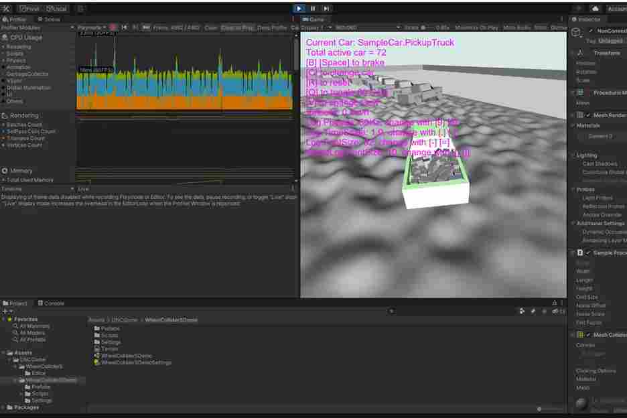Viewport: 627px width, 418px height.
Task: Expand the Packages folder in the Project tree
Action: pyautogui.click(x=3, y=407)
